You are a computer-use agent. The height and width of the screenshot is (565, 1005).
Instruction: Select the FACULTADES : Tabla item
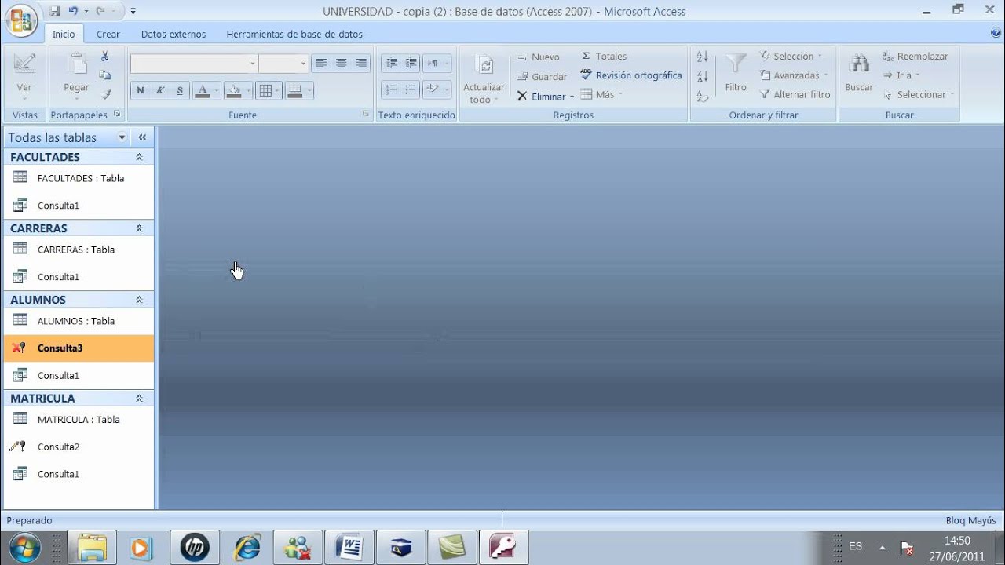coord(79,178)
